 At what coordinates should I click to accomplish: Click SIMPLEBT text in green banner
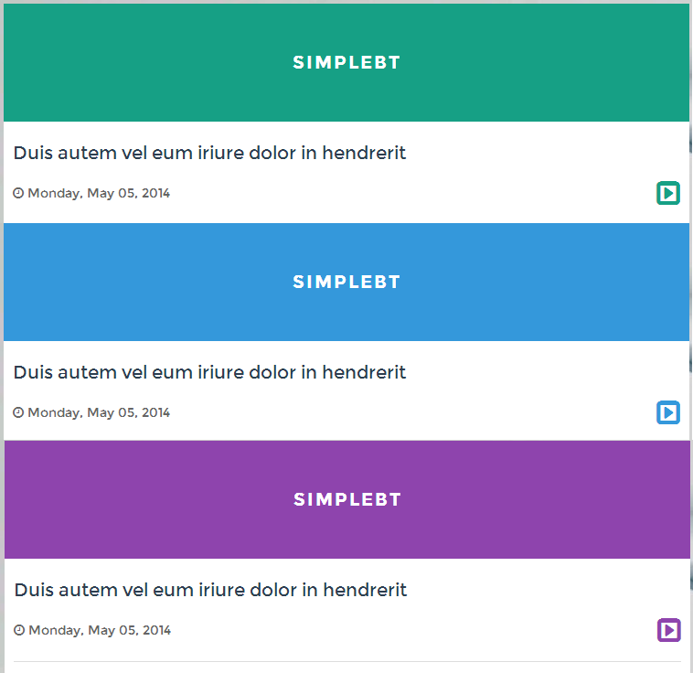tap(346, 62)
